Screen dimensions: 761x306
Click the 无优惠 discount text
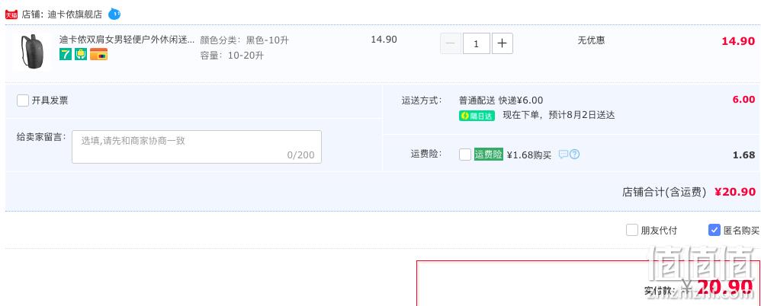tap(591, 40)
